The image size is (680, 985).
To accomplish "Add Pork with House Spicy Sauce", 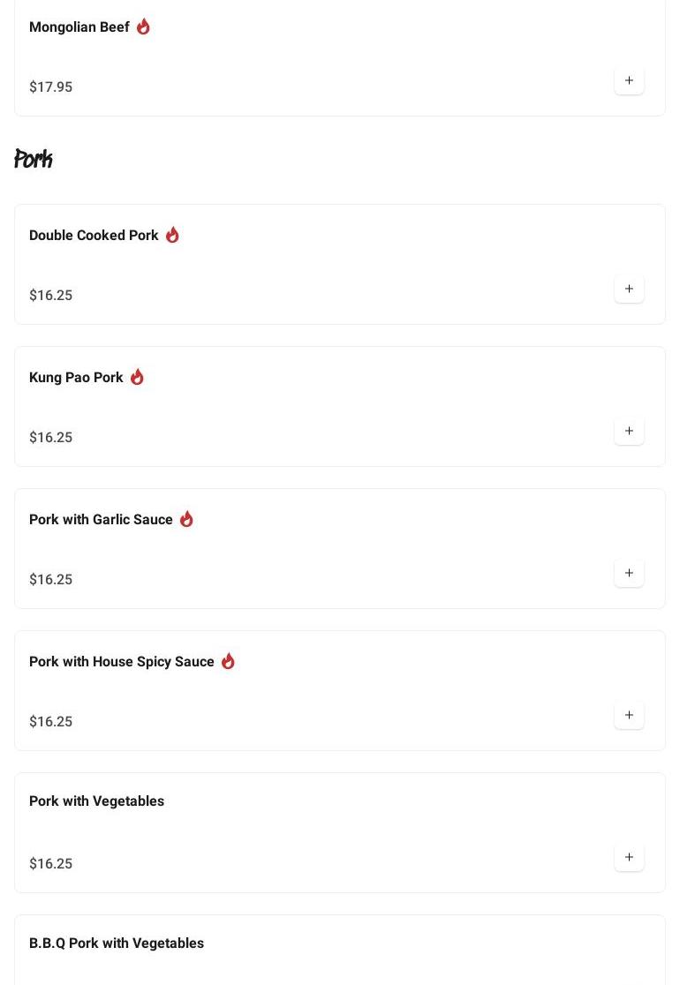I will point(629,715).
